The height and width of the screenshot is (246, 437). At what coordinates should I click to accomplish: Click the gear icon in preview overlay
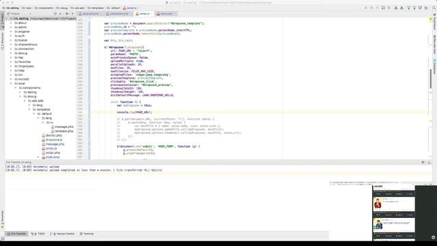[433, 237]
